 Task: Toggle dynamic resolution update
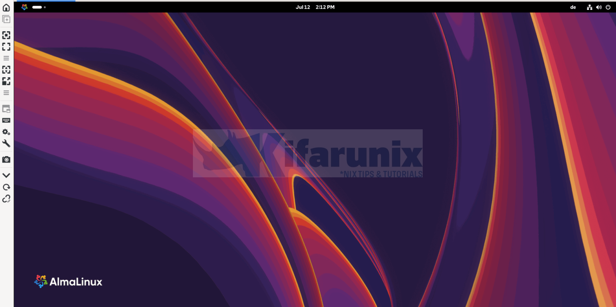pyautogui.click(x=6, y=70)
